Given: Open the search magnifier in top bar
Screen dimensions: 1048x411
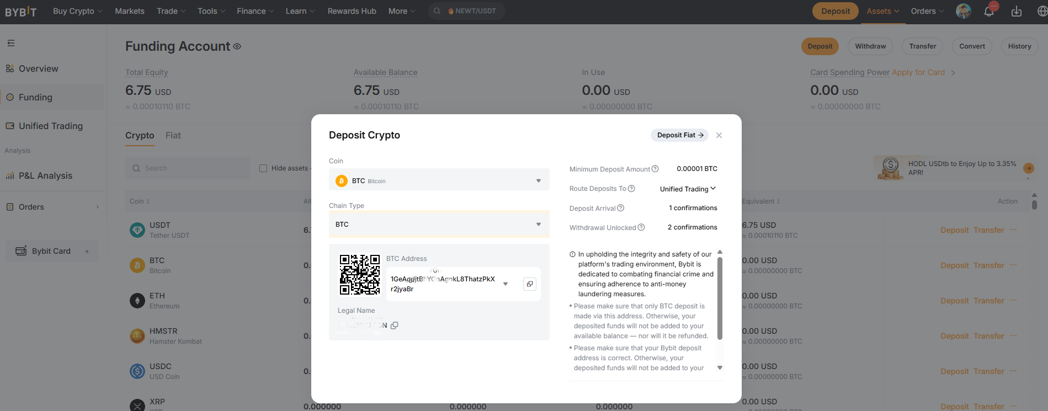Looking at the screenshot, I should coord(437,11).
